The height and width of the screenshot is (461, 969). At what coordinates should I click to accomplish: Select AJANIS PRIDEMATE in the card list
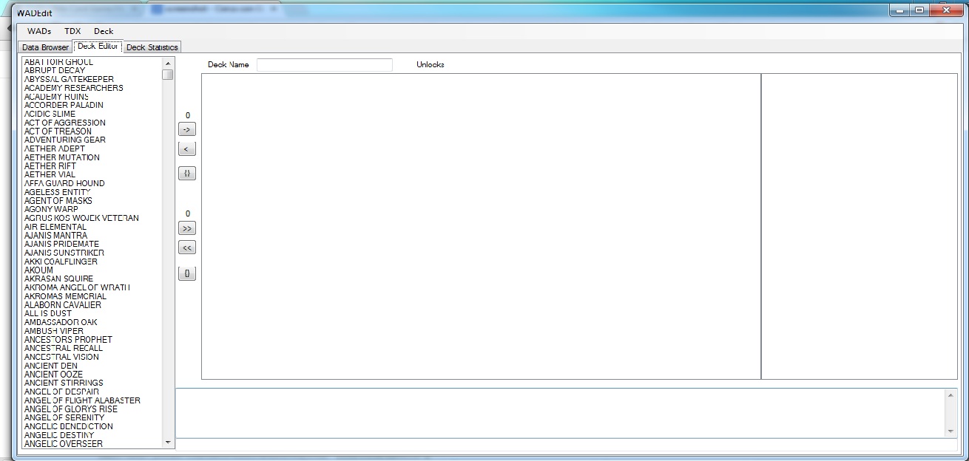coord(61,244)
